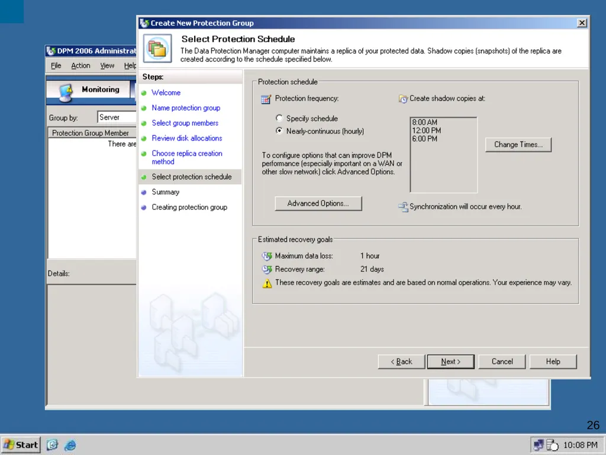Go to Review disk allocations step
This screenshot has height=455, width=606.
click(187, 138)
